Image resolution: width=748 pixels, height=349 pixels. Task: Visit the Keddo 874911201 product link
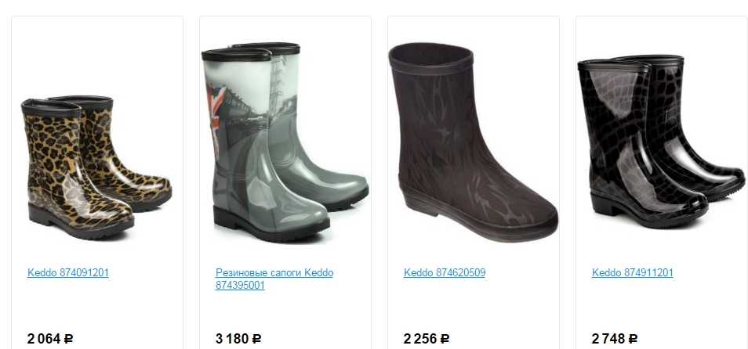pos(633,273)
